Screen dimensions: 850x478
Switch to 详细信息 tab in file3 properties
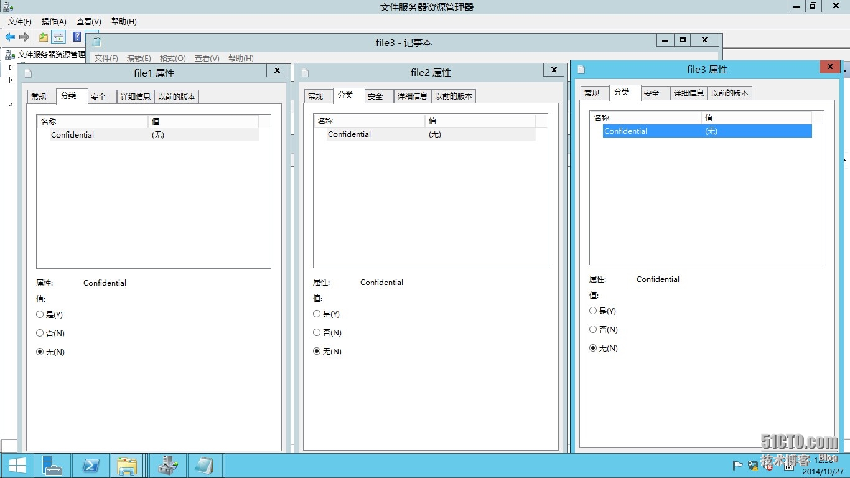pyautogui.click(x=689, y=93)
